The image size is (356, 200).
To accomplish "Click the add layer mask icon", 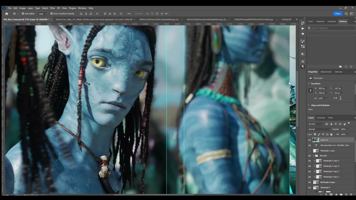I will tap(331, 194).
